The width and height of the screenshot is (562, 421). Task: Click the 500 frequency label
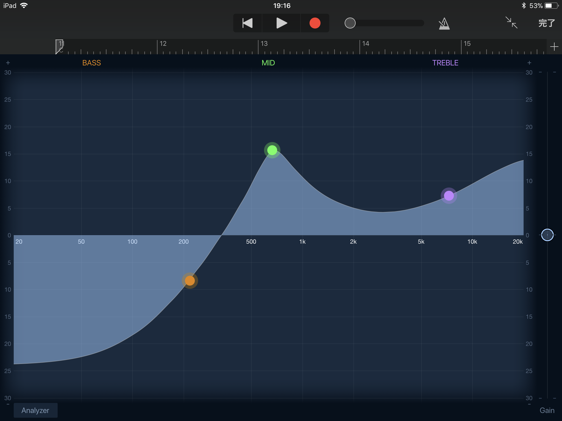pyautogui.click(x=251, y=241)
